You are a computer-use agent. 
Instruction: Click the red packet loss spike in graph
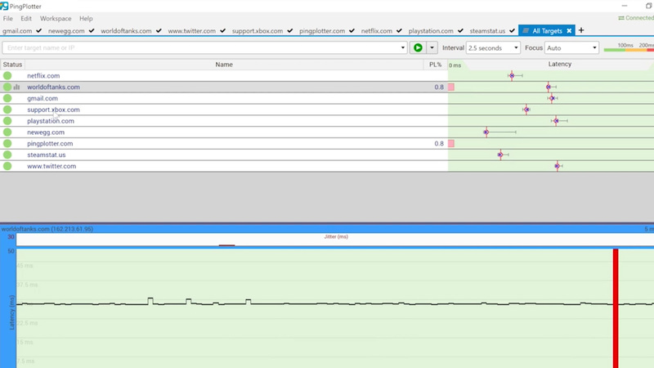[x=616, y=308]
